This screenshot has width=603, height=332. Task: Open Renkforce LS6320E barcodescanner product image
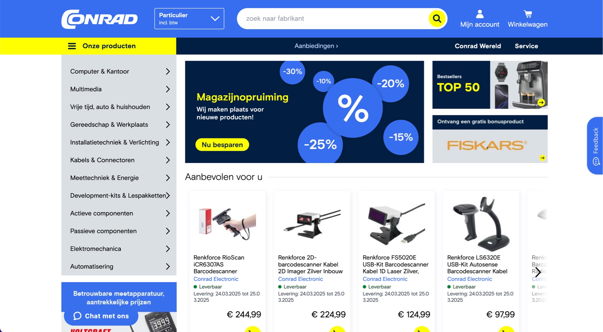[x=481, y=223]
